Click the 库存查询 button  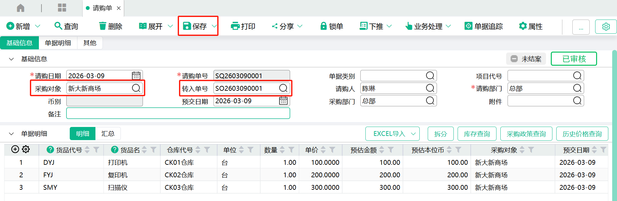(x=477, y=134)
